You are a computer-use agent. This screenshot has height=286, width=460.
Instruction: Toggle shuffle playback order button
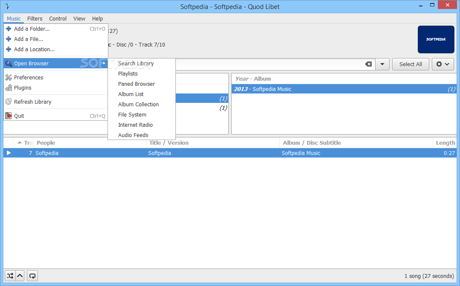pyautogui.click(x=10, y=276)
